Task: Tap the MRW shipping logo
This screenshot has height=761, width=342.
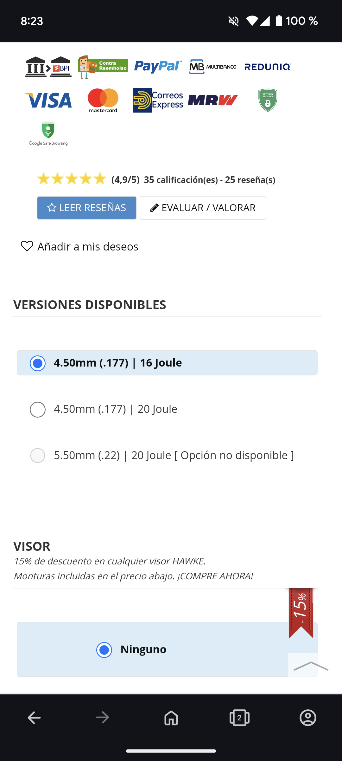Action: click(213, 100)
